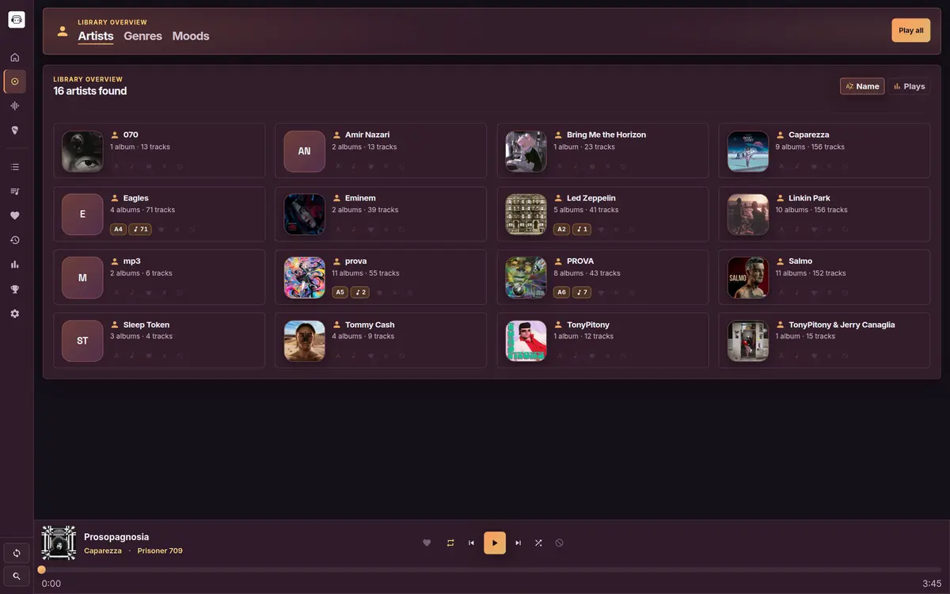Click the Eagles 71 tracks note badge
Image resolution: width=950 pixels, height=594 pixels.
pyautogui.click(x=140, y=230)
